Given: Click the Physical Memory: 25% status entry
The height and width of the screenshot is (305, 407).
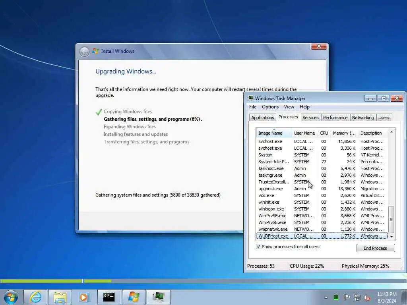Looking at the screenshot, I should [x=366, y=266].
